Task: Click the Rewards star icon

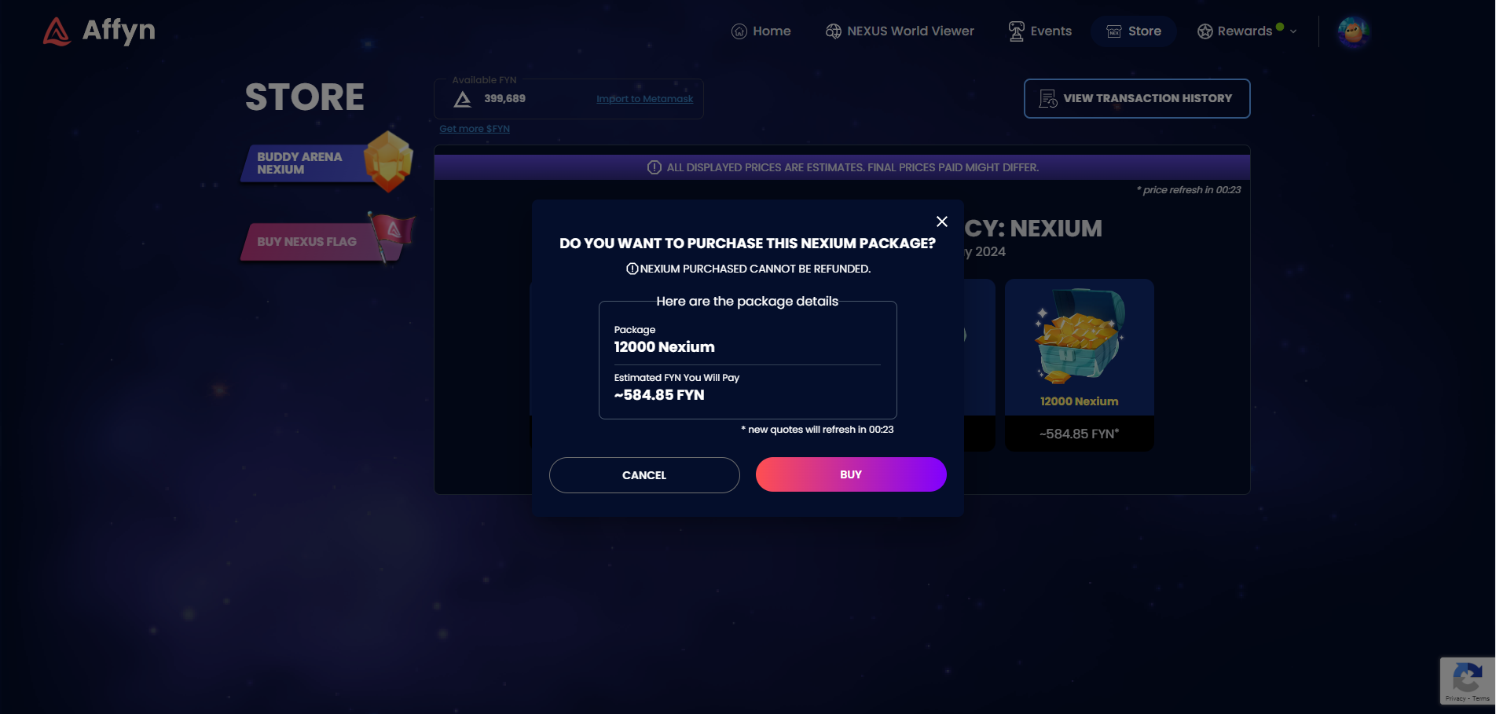Action: pyautogui.click(x=1205, y=31)
